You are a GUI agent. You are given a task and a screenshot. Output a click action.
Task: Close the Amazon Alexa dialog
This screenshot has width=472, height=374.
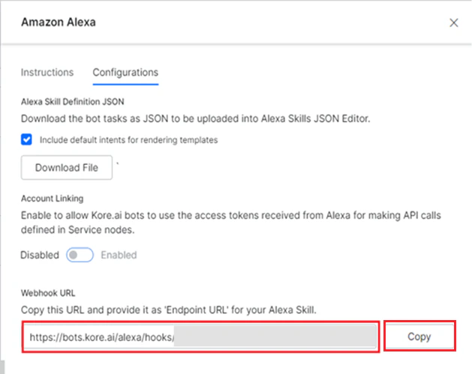point(454,22)
